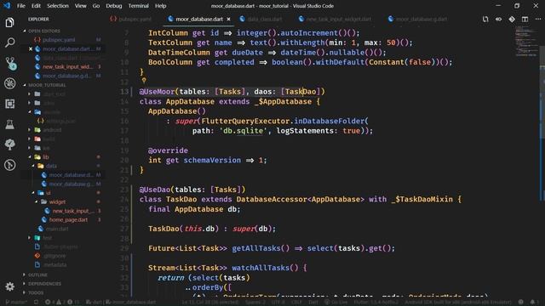545x306 pixels.
Task: Expand the DEPENDENCIES section
Action: click(44, 284)
